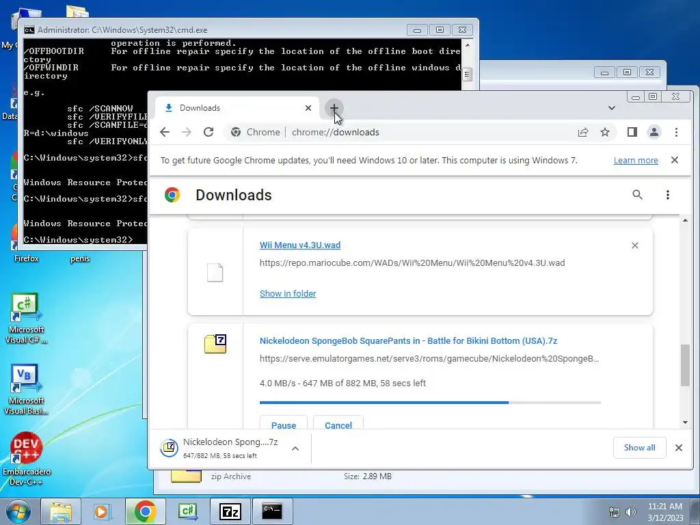Cancel the SpongeBob download
Viewport: 700px width, 525px height.
point(338,425)
